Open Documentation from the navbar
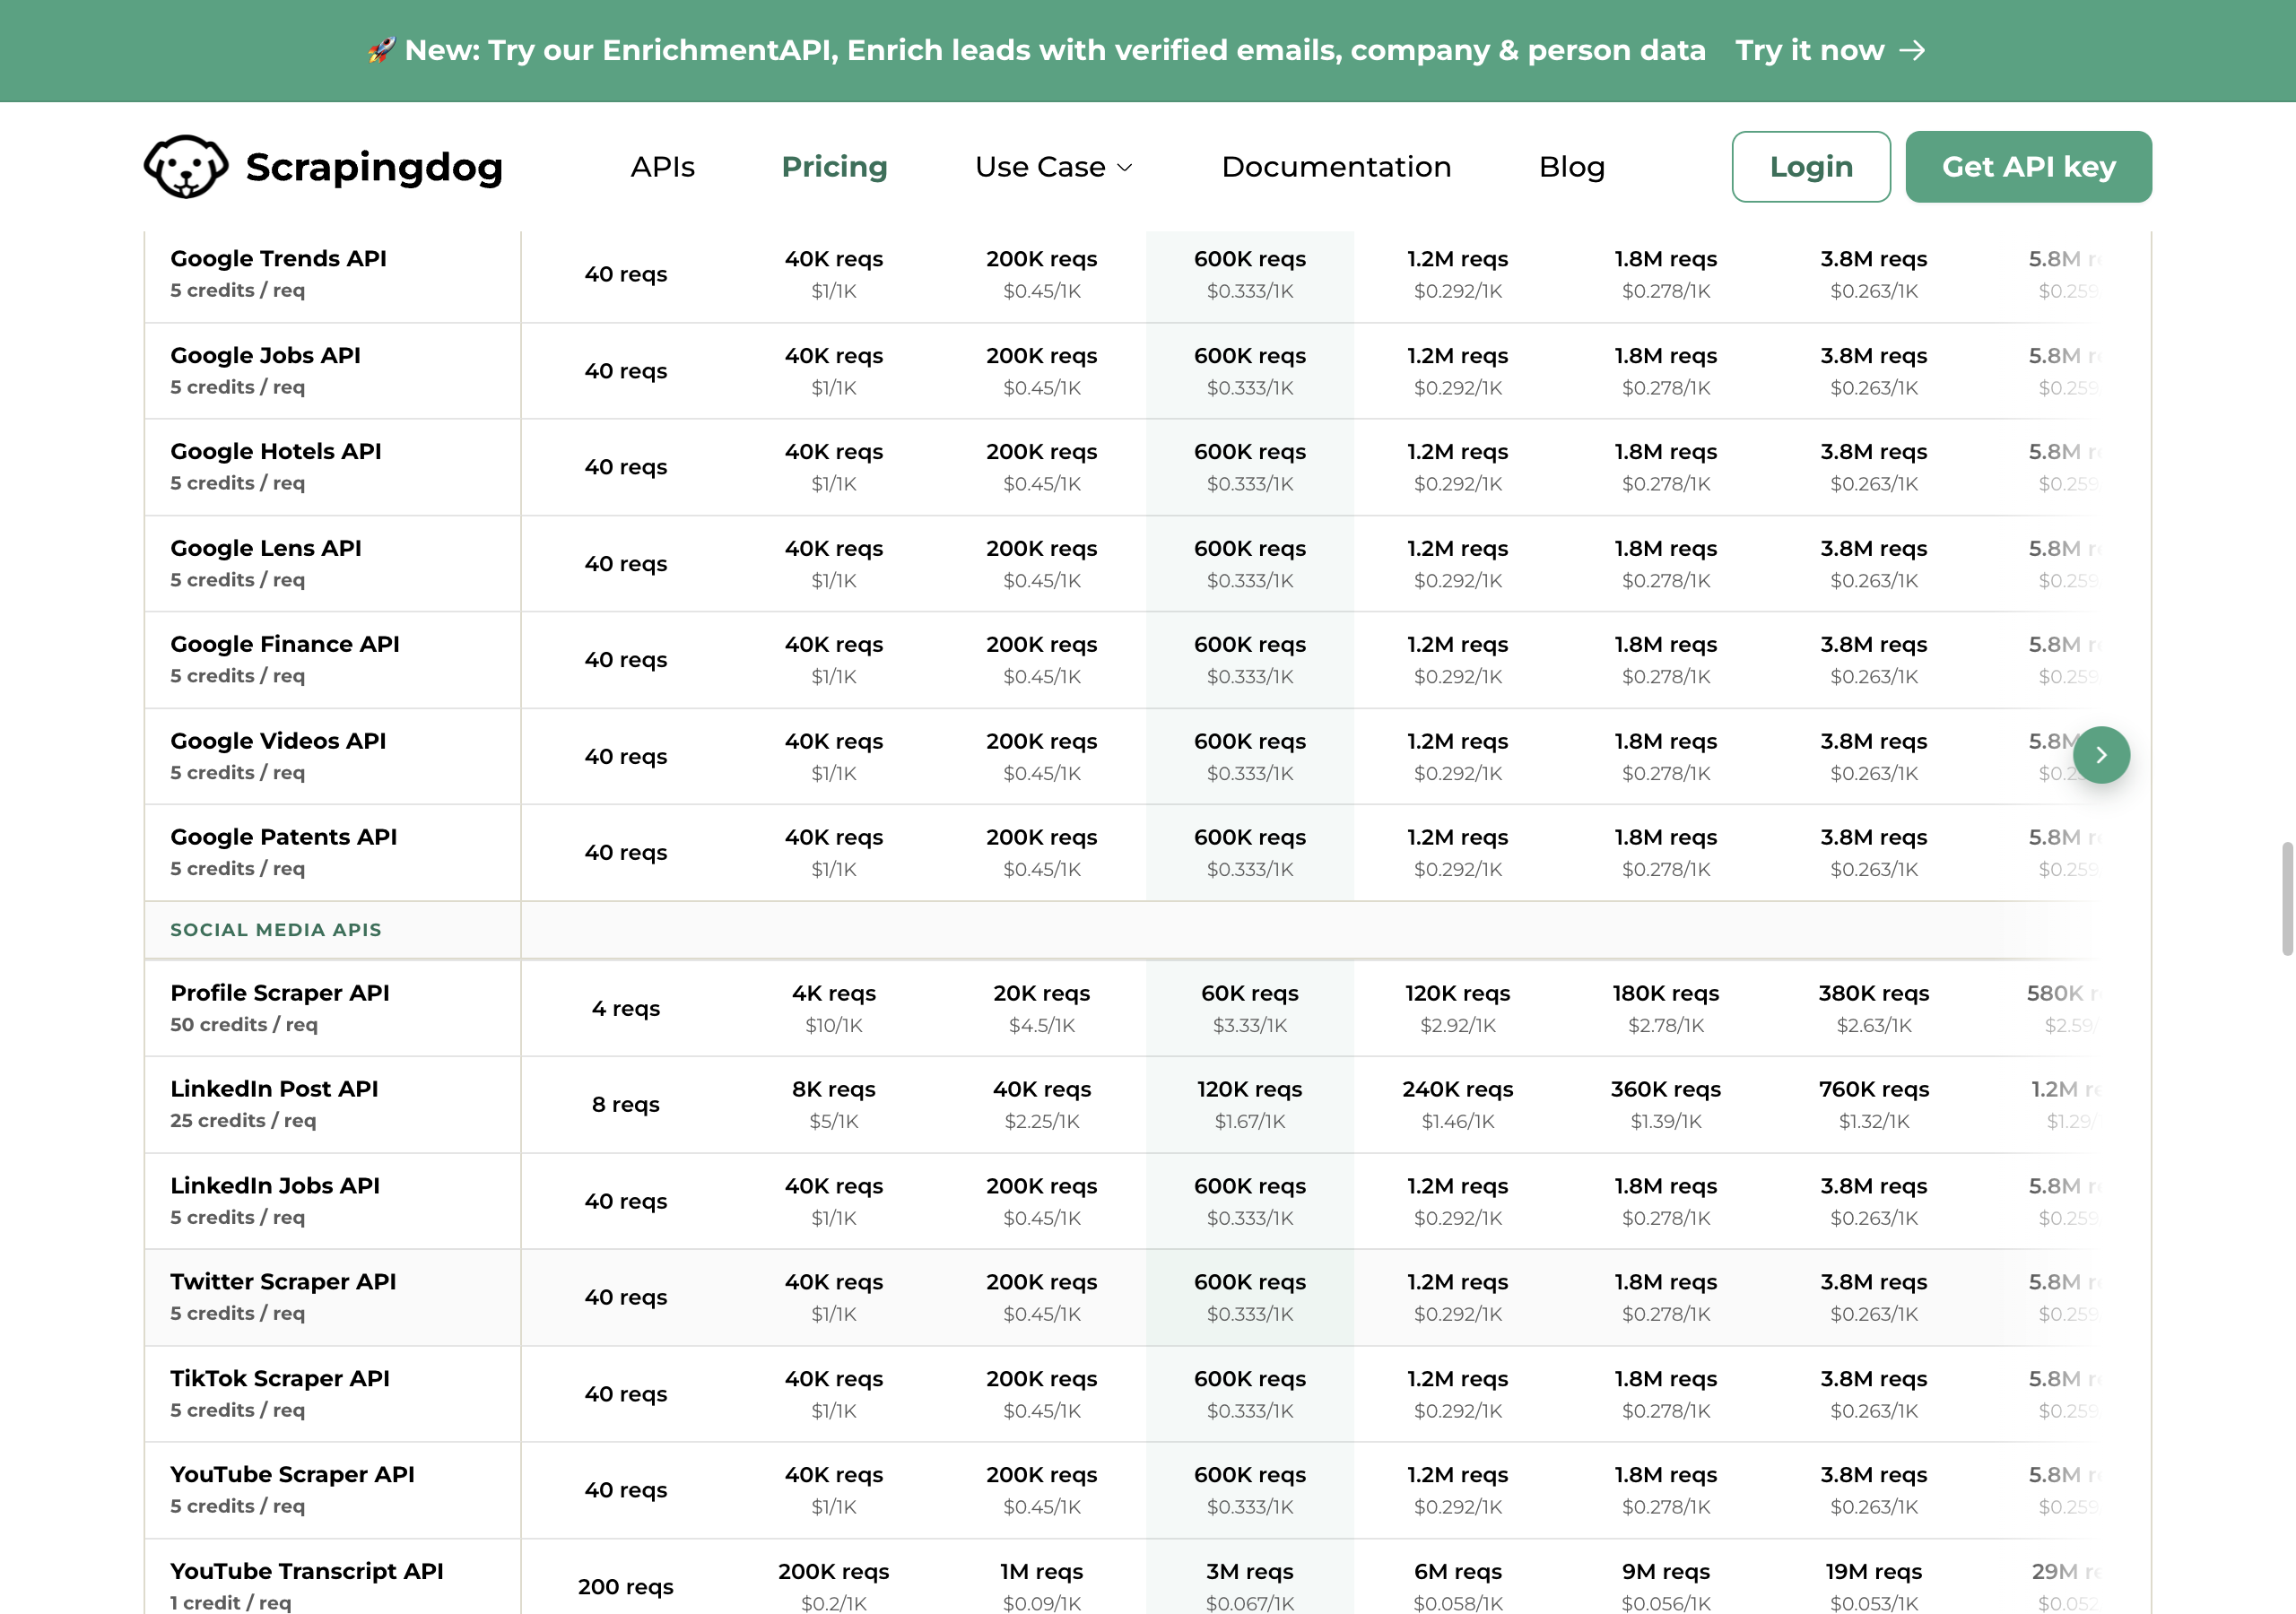The width and height of the screenshot is (2296, 1614). [x=1336, y=167]
